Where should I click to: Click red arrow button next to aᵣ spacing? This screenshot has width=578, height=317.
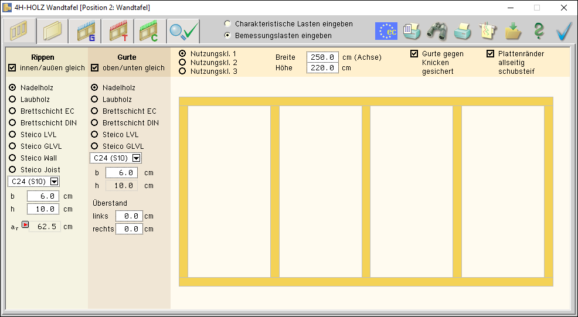coord(25,224)
